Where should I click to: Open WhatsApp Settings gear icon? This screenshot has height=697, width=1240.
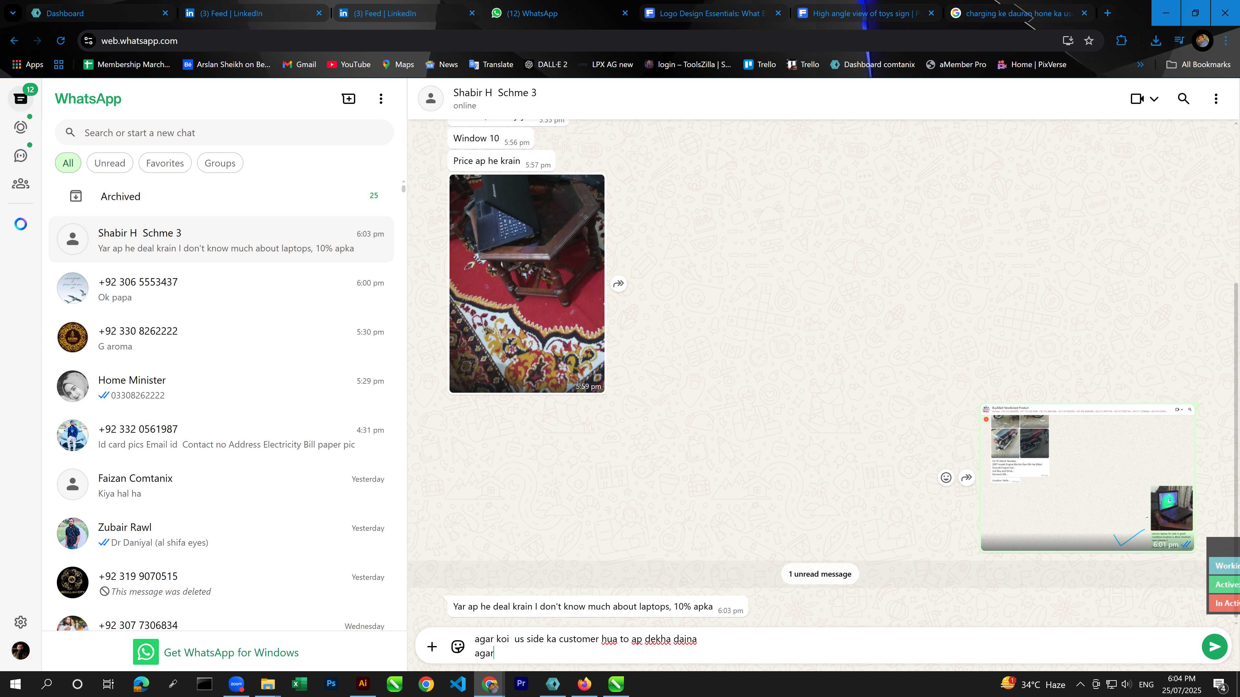(x=20, y=622)
